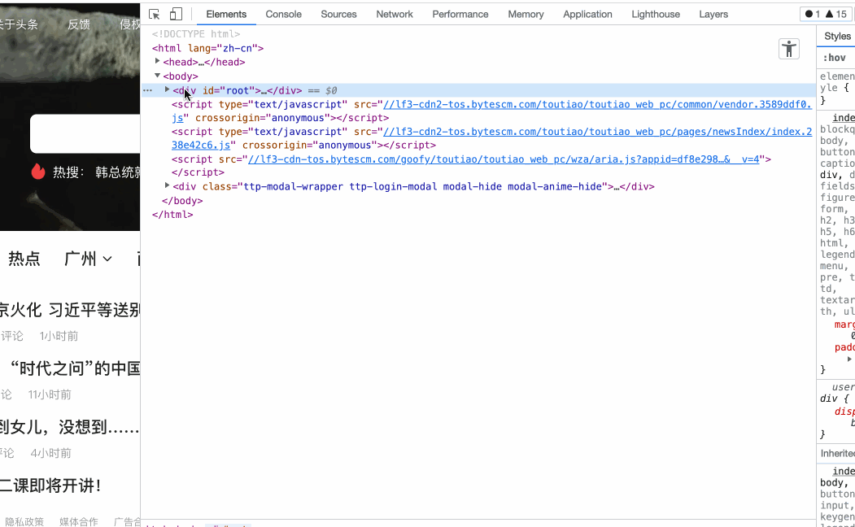Click the page search input box
The image size is (855, 527).
pyautogui.click(x=85, y=133)
